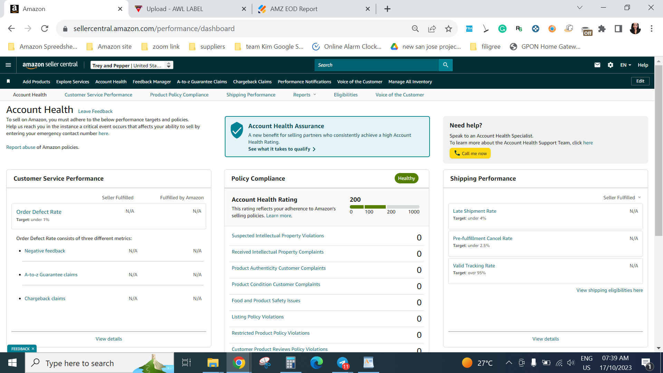Screen dimensions: 663x373
Task: Open the Chrome profile avatar
Action: pos(635,29)
